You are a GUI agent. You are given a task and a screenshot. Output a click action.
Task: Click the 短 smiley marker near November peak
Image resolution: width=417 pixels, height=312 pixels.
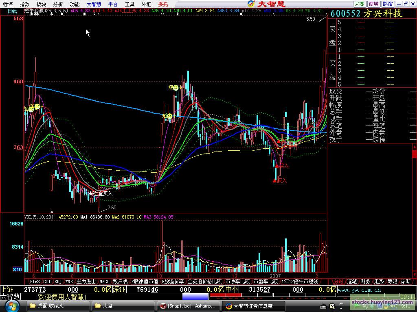click(176, 88)
